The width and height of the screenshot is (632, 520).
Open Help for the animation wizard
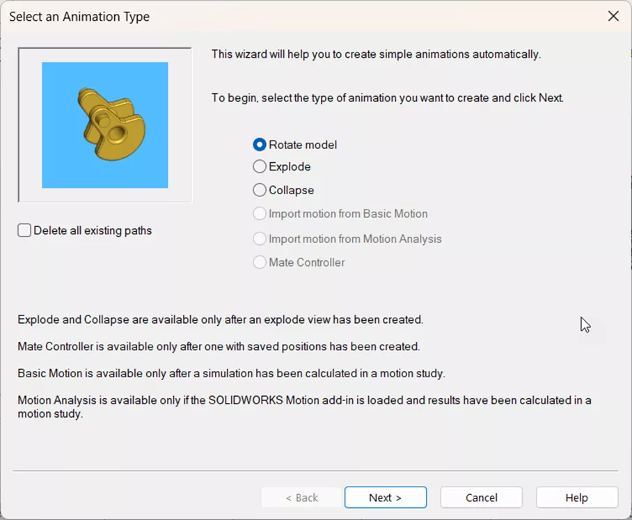coord(576,498)
